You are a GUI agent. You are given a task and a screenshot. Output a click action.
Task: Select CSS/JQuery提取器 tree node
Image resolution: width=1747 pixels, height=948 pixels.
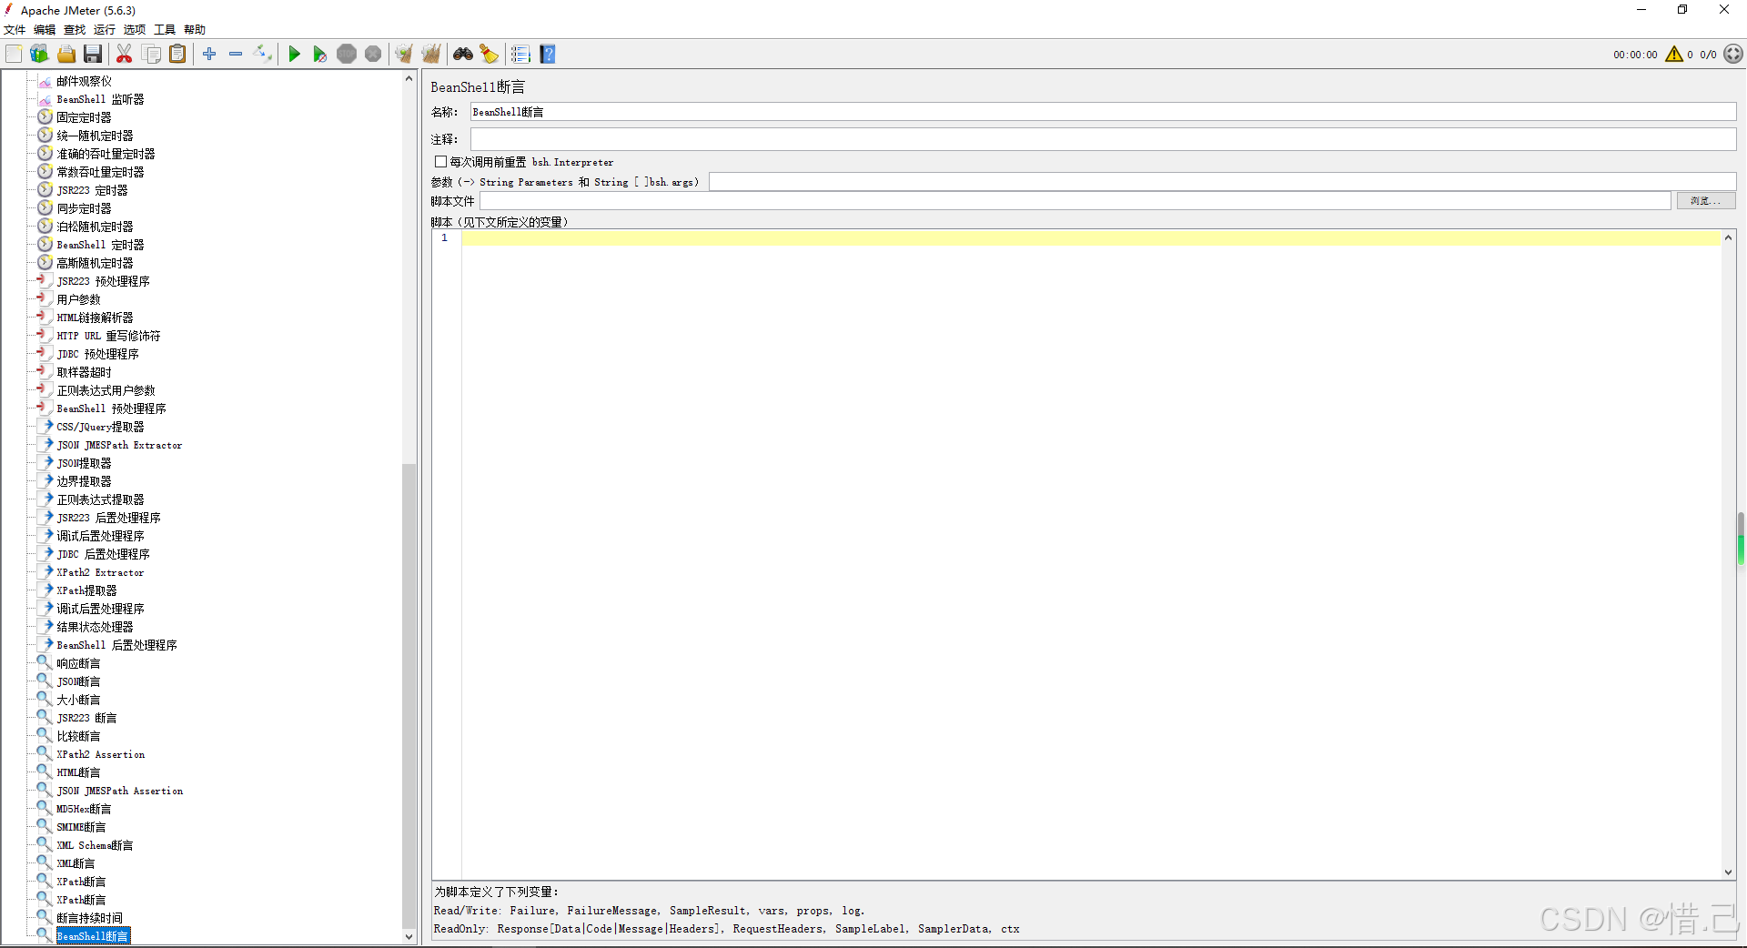click(100, 427)
